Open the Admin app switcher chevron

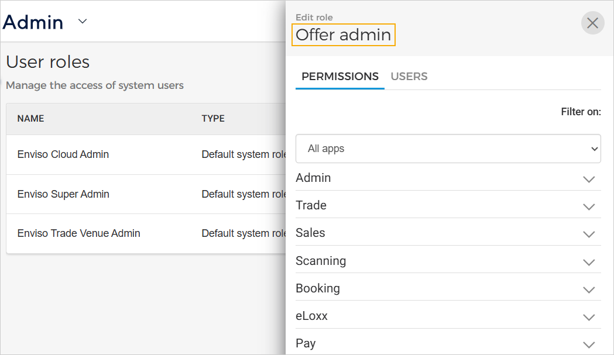tap(83, 22)
